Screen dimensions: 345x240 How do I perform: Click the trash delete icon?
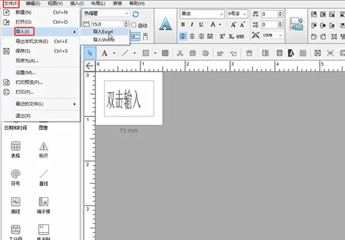pyautogui.click(x=248, y=53)
